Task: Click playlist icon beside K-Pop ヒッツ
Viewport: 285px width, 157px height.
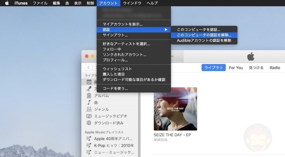Action: click(89, 145)
